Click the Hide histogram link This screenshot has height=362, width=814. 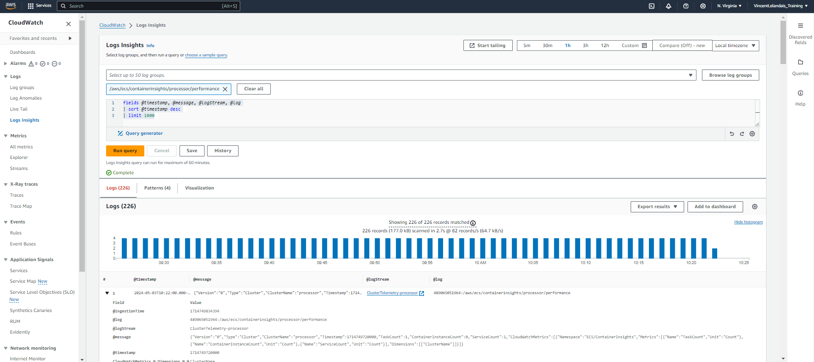(748, 222)
